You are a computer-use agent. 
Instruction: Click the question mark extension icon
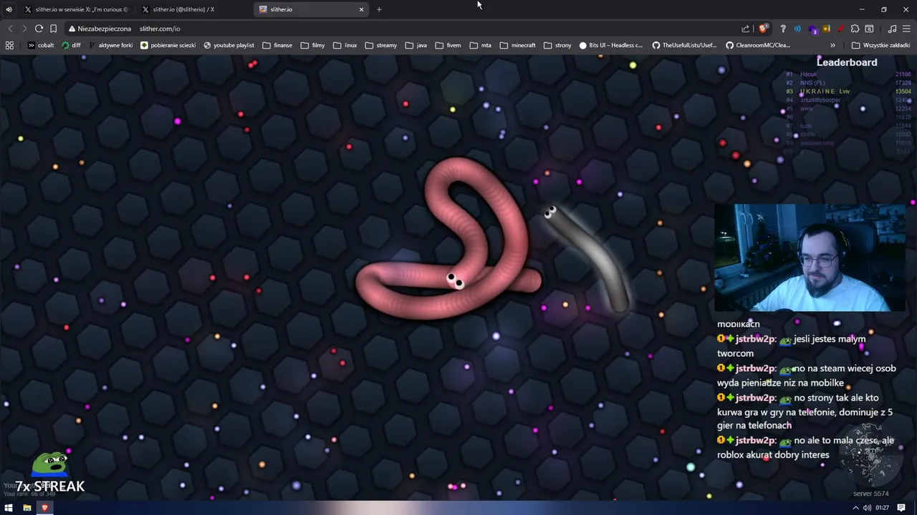(783, 29)
